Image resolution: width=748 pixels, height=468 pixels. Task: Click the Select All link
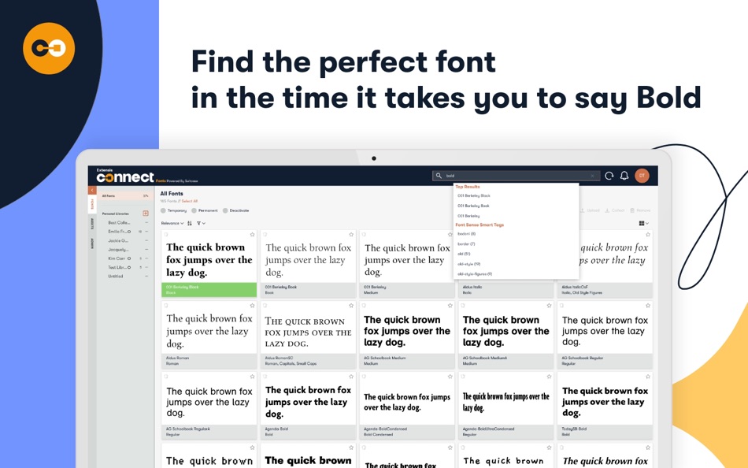coord(190,201)
